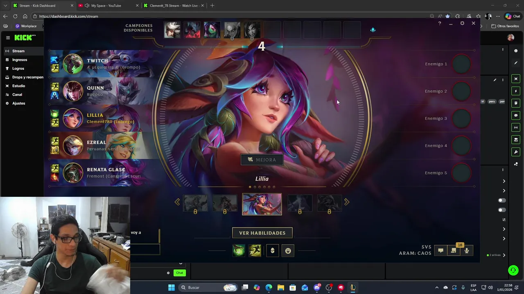
Task: Pick the first available champion portrait
Action: pos(172,30)
